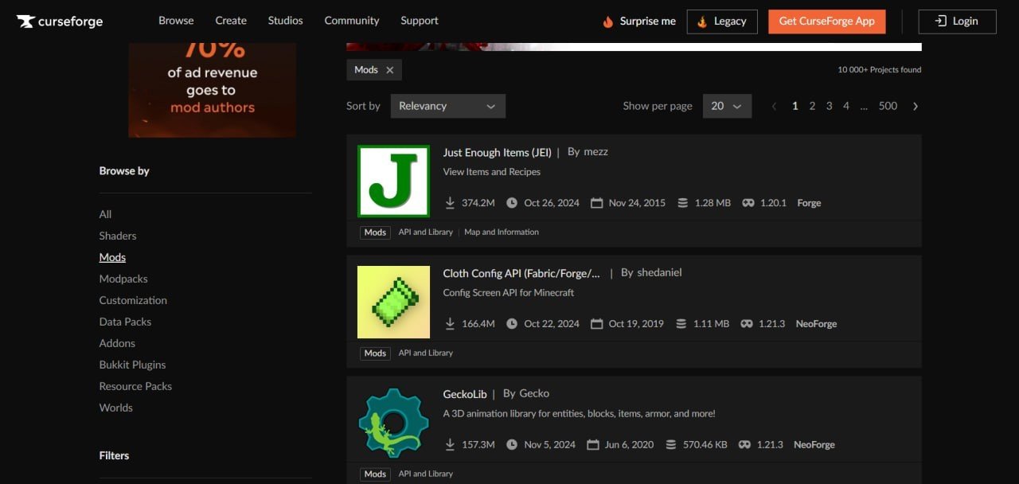Remove the Mods filter tag X
The image size is (1019, 484).
390,70
